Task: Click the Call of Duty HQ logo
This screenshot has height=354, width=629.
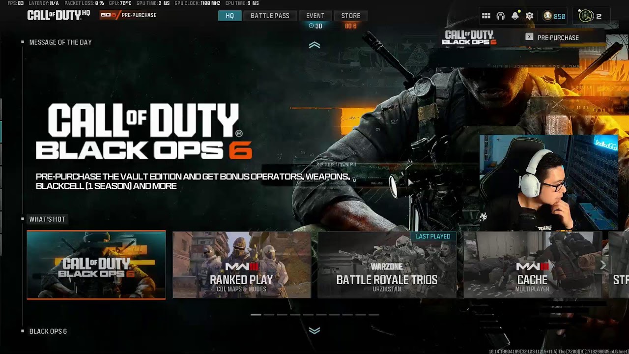Action: point(58,15)
